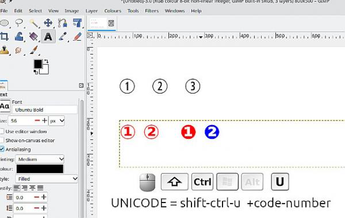Open the px size unit dropdown
Viewport: 345px width, 218px height.
(x=57, y=120)
